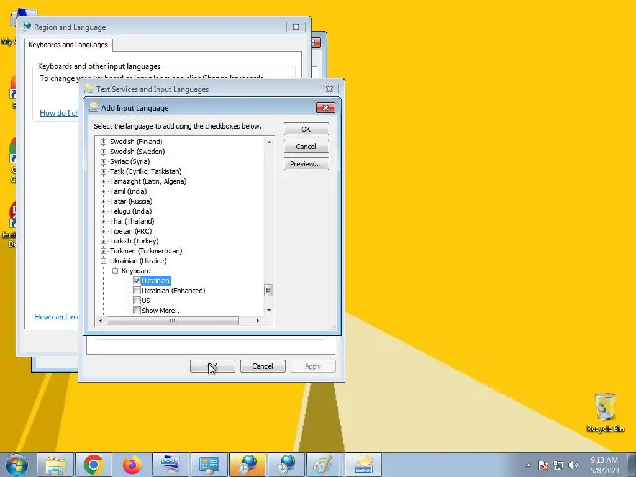The width and height of the screenshot is (636, 477).
Task: Select the Recycle Bin desktop icon
Action: click(605, 412)
